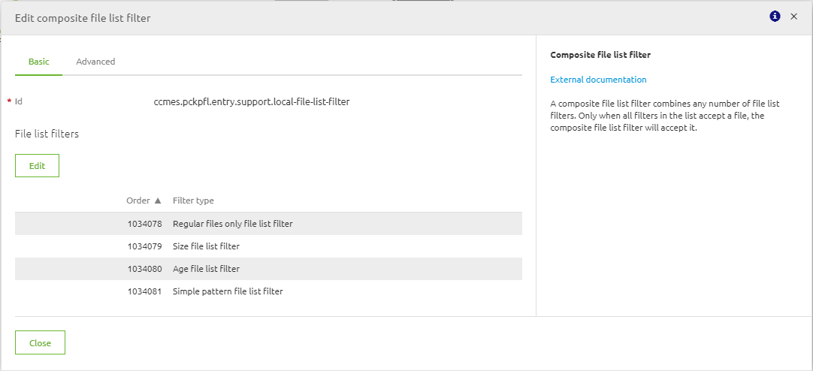Select the Size file list filter row

click(268, 246)
